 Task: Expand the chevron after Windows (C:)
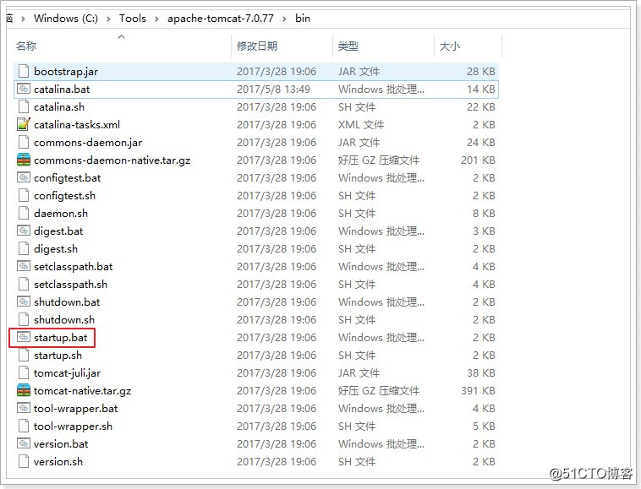[108, 19]
